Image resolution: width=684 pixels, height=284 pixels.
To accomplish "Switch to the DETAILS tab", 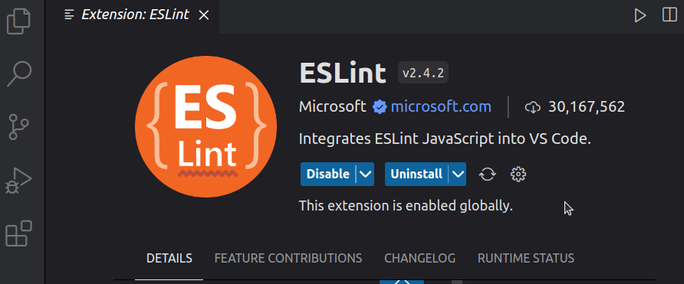I will (x=169, y=258).
